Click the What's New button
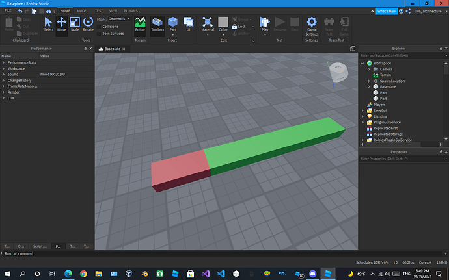This screenshot has width=449, height=280. click(x=387, y=11)
